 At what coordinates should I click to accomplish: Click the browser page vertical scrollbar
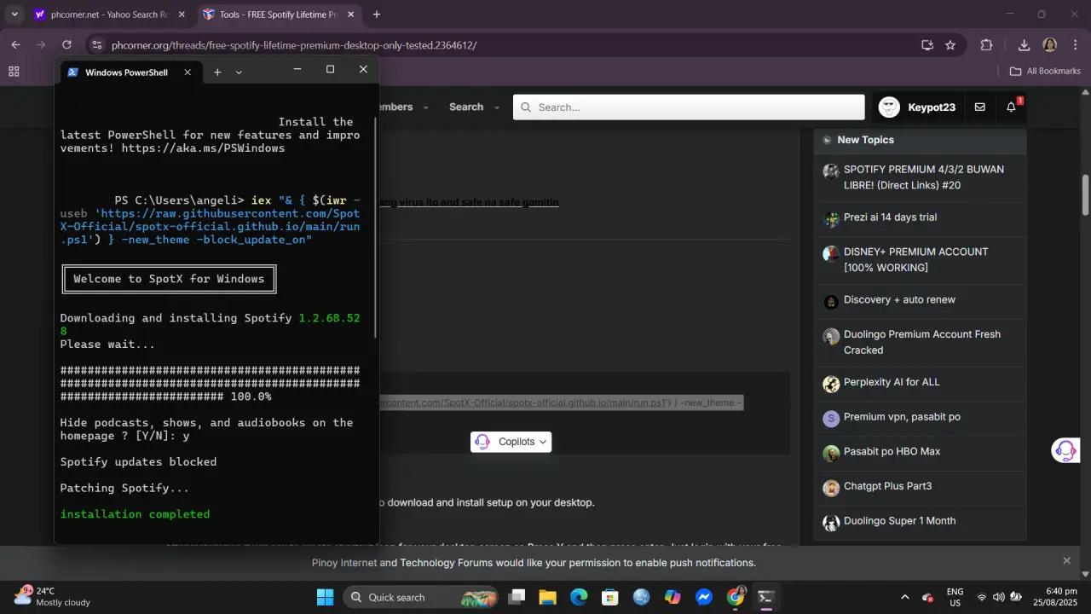(1085, 194)
